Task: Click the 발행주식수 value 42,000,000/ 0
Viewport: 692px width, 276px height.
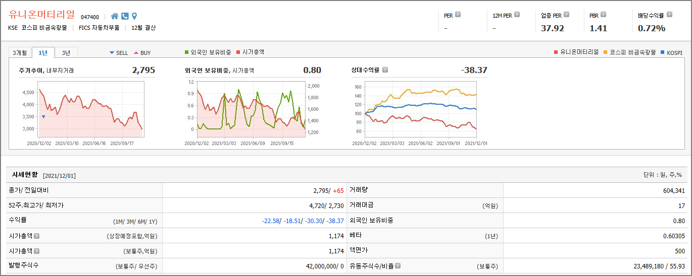Action: click(x=324, y=266)
